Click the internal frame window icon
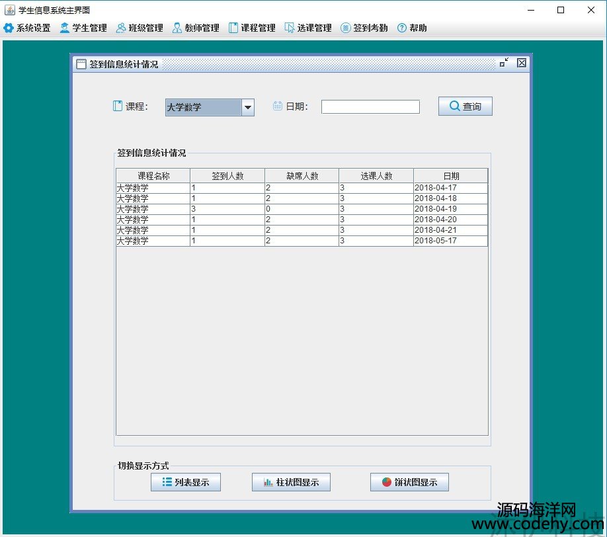The image size is (607, 537). tap(81, 64)
